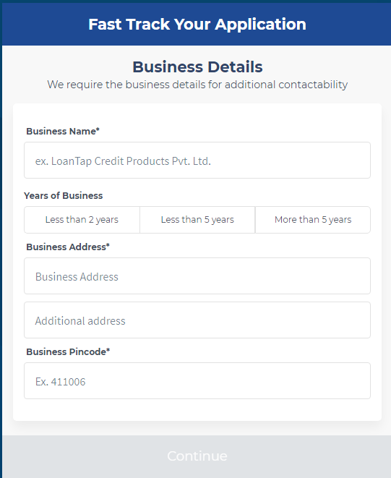Click the LoanTap Credit Products placeholder text
The width and height of the screenshot is (391, 478).
click(x=123, y=161)
